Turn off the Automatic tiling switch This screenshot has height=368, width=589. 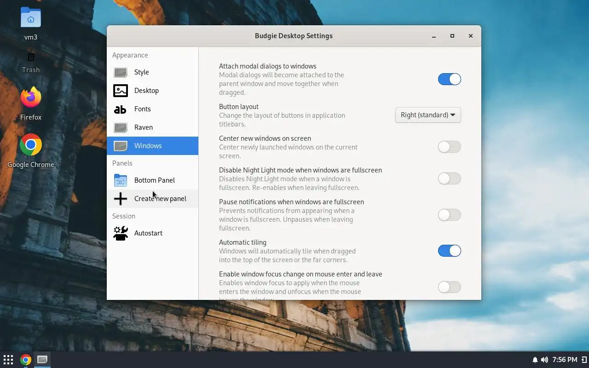coord(450,251)
